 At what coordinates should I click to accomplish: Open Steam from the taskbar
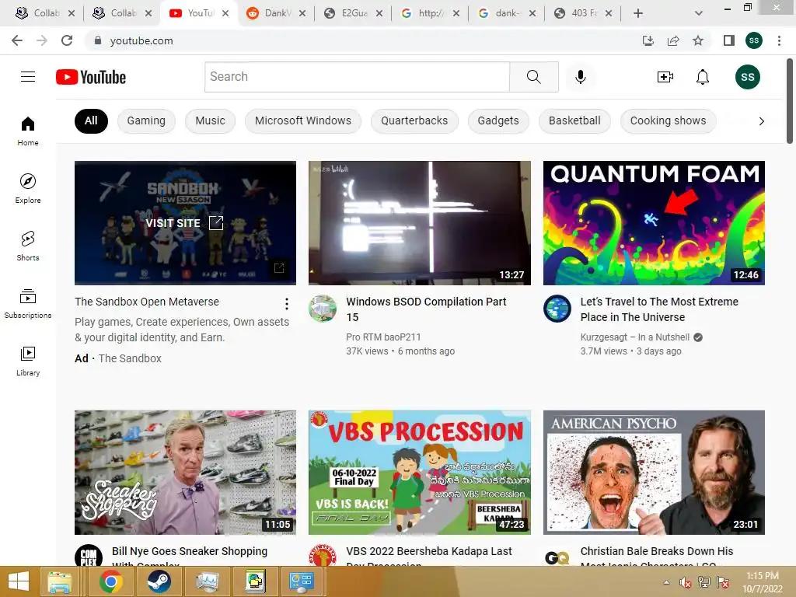coord(159,581)
